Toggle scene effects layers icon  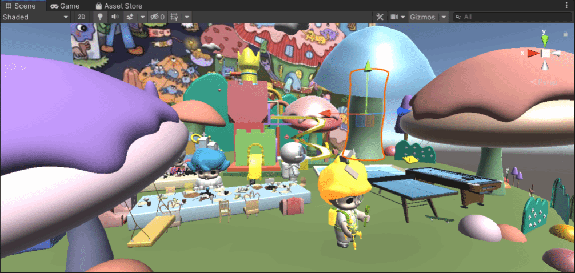[x=130, y=17]
